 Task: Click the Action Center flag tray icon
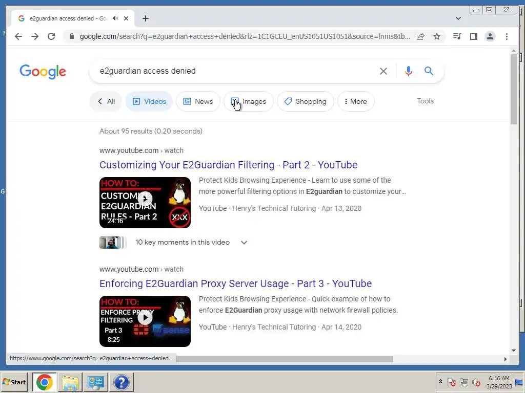(x=451, y=382)
